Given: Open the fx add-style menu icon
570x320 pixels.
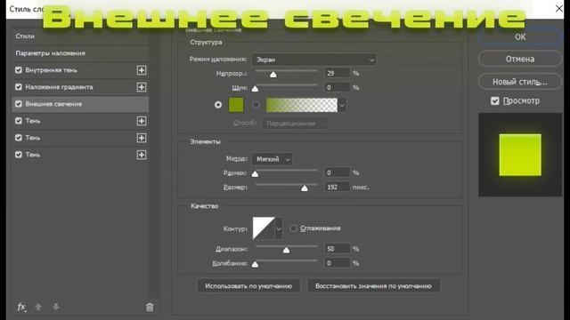Looking at the screenshot, I should [x=21, y=307].
